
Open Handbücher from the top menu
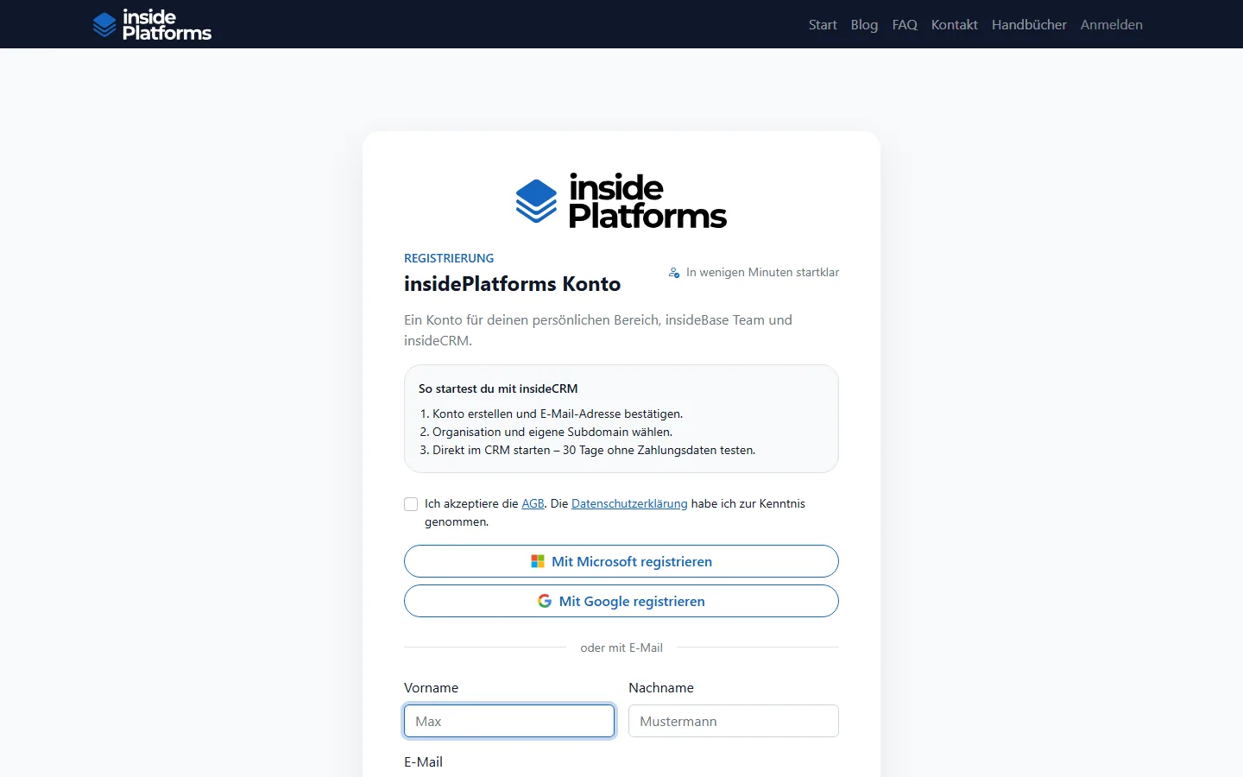(x=1029, y=25)
